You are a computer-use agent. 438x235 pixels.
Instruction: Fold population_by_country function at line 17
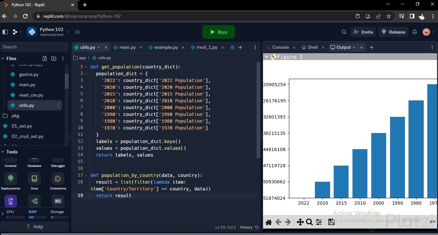pyautogui.click(x=86, y=175)
